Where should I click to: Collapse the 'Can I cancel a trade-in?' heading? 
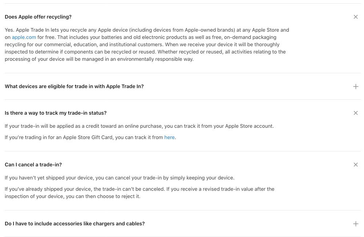point(33,165)
